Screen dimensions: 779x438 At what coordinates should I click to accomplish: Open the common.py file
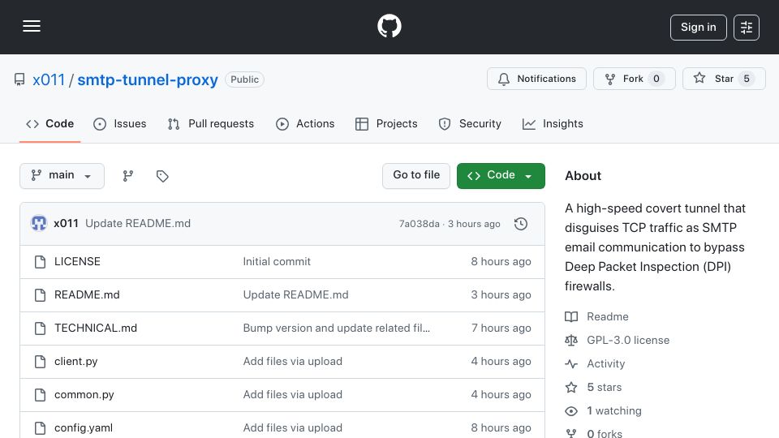pyautogui.click(x=84, y=395)
